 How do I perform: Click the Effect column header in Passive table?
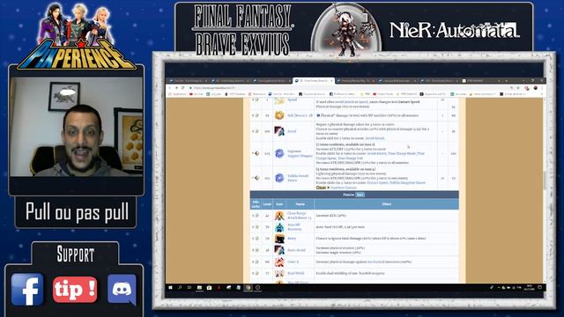[x=386, y=204]
